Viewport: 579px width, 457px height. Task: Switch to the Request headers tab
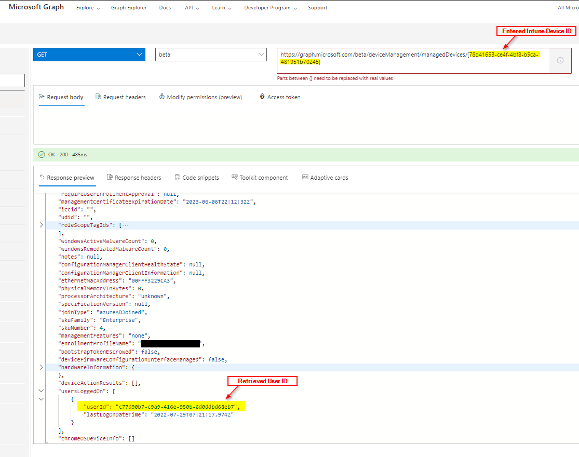121,97
